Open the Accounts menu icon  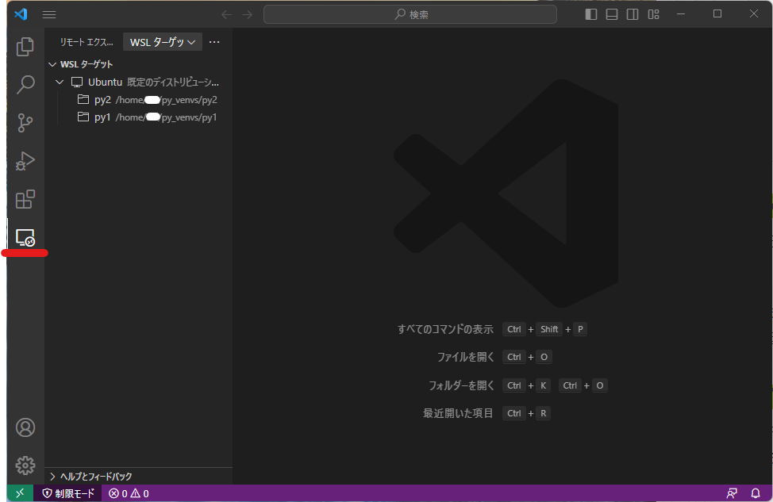[x=25, y=427]
